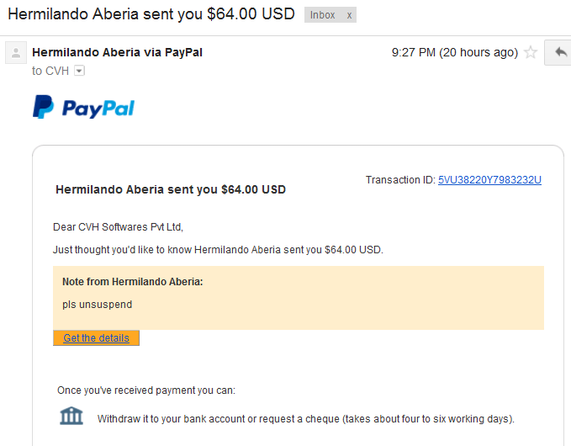Remove the Inbox label with x

click(x=349, y=15)
